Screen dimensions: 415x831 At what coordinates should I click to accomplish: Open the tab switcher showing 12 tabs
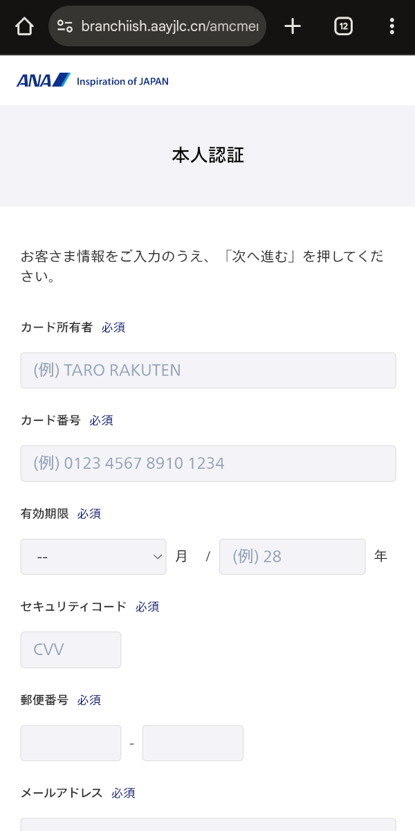343,26
